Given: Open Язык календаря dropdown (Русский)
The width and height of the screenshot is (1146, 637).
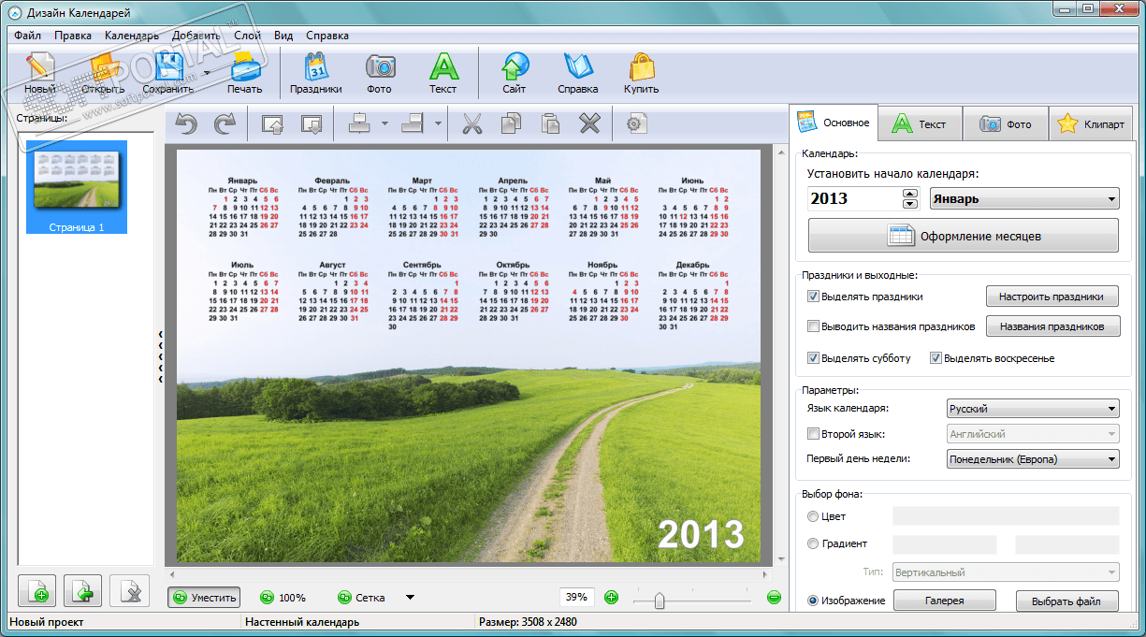Looking at the screenshot, I should tap(1033, 409).
